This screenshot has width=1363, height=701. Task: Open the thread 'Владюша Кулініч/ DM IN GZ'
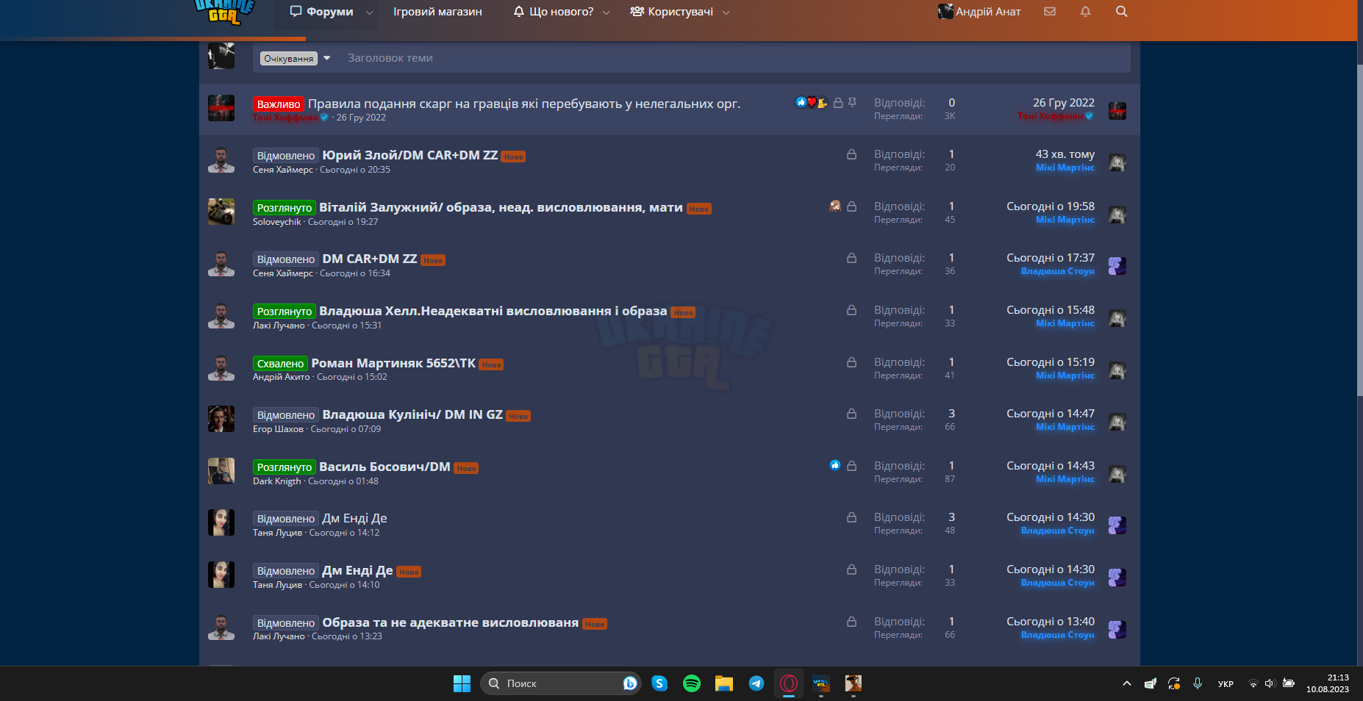click(412, 414)
